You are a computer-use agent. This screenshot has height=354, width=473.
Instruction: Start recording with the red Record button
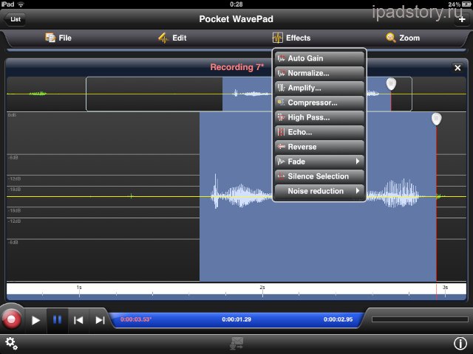coord(12,319)
